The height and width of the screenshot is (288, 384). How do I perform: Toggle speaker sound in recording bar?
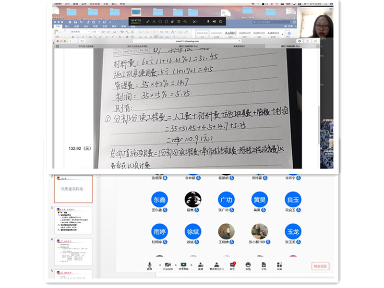pos(214,22)
